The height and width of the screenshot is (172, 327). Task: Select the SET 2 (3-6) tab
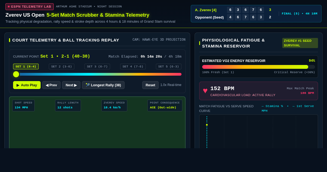point(62,66)
